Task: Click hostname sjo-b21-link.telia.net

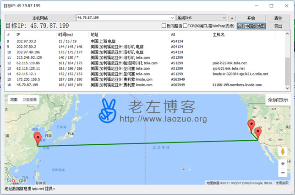Action: click(229, 69)
